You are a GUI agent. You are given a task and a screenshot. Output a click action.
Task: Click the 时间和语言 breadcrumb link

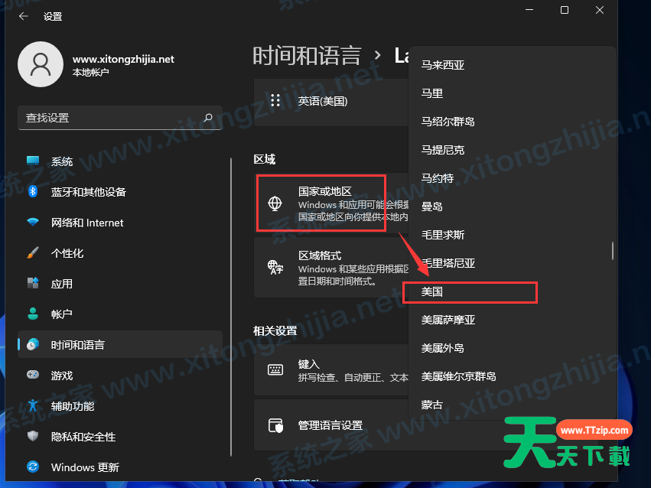point(307,56)
